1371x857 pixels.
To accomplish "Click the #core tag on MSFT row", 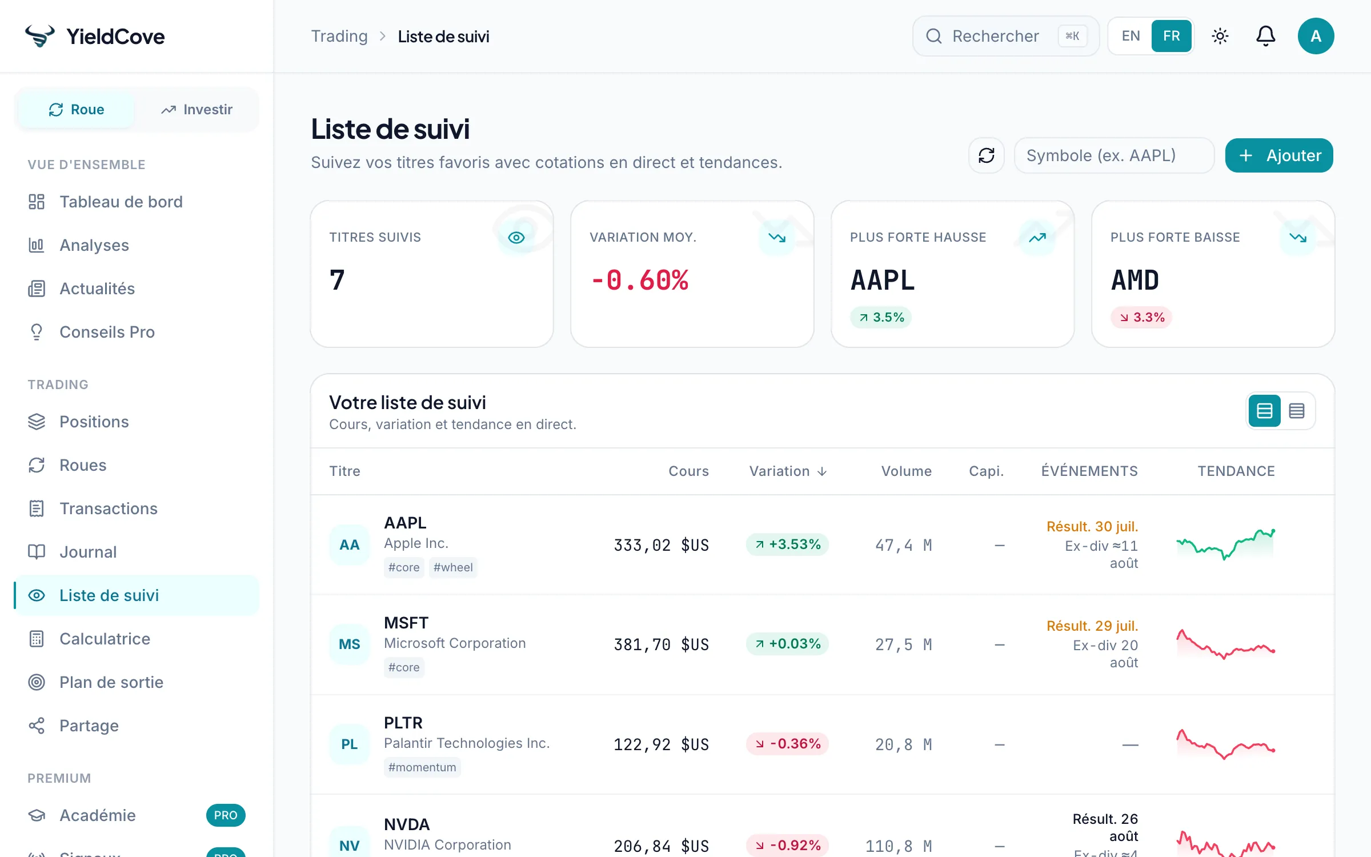I will [x=404, y=667].
